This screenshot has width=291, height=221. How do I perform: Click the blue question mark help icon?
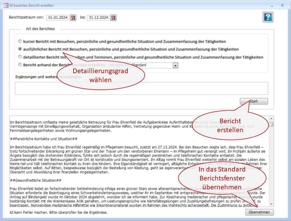coord(268,17)
